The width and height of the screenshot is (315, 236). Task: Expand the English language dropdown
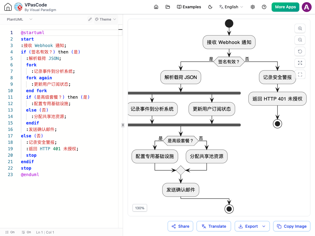231,7
